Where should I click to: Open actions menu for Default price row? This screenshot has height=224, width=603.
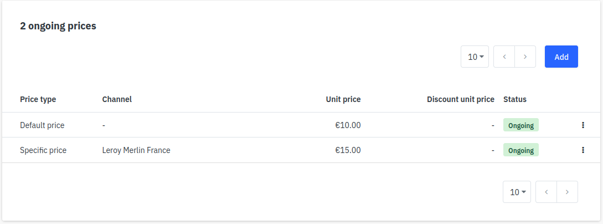click(583, 125)
